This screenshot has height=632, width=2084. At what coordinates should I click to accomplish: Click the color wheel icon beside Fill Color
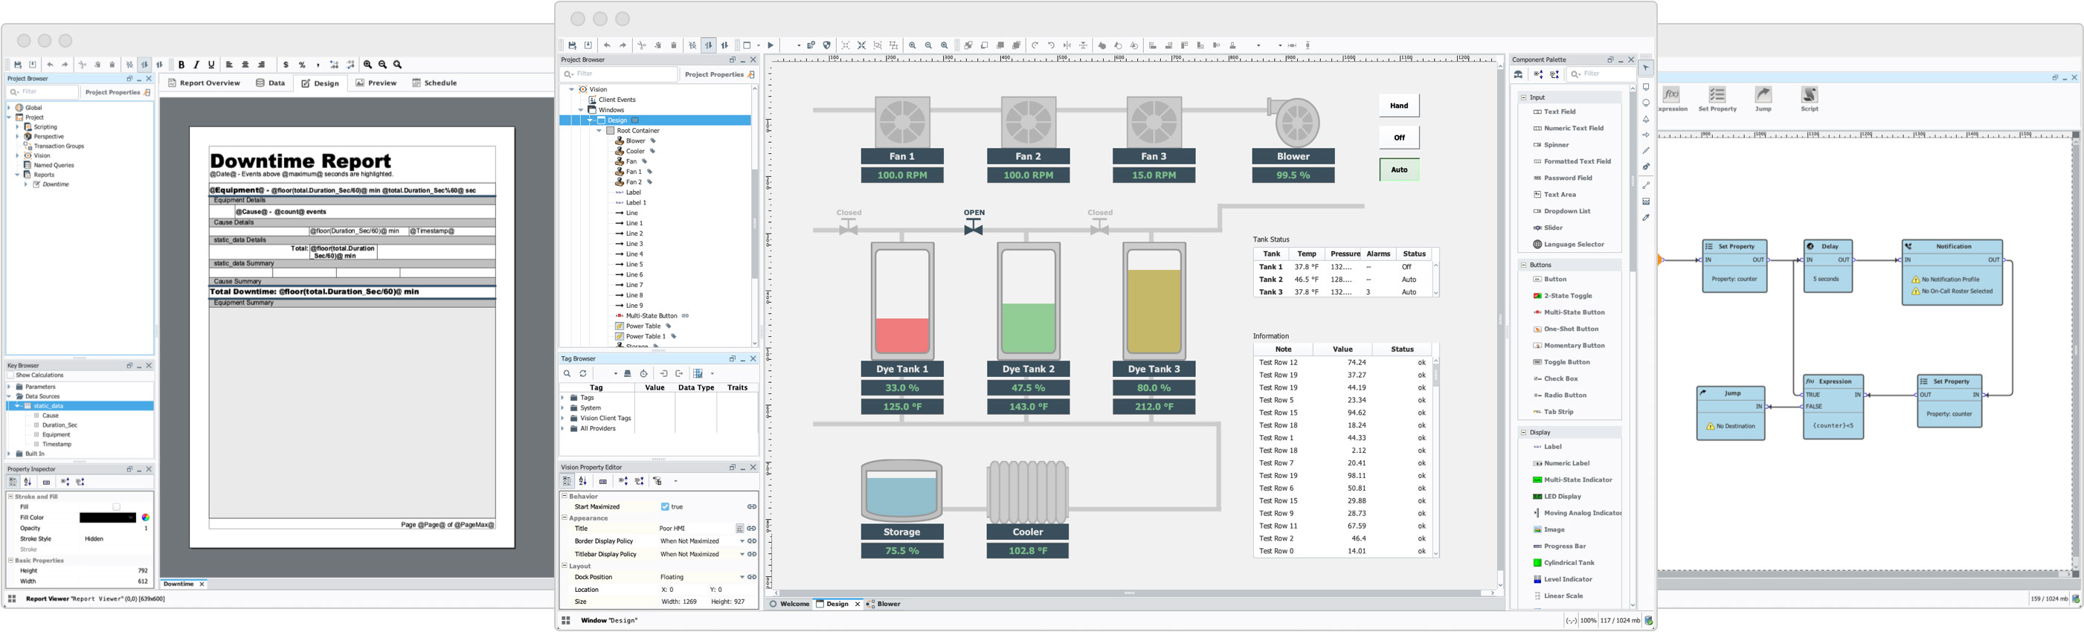[x=146, y=518]
